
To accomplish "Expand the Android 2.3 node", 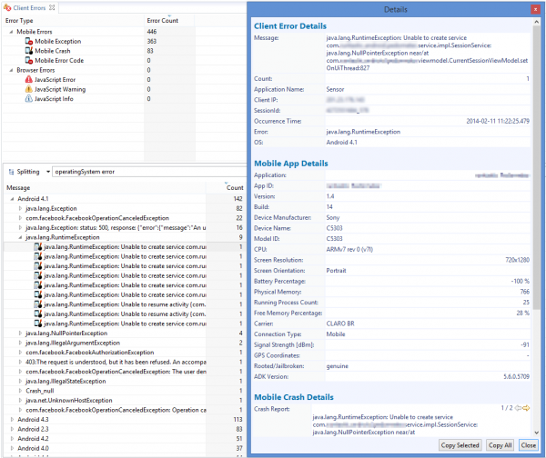I will 12,430.
